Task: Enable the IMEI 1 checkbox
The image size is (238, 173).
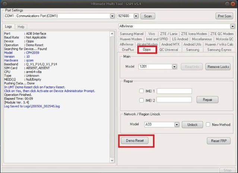Action: pyautogui.click(x=142, y=91)
